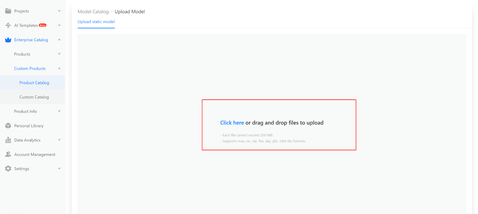Click the 'Click here' upload link
Viewport: 478px width, 214px height.
tap(232, 123)
